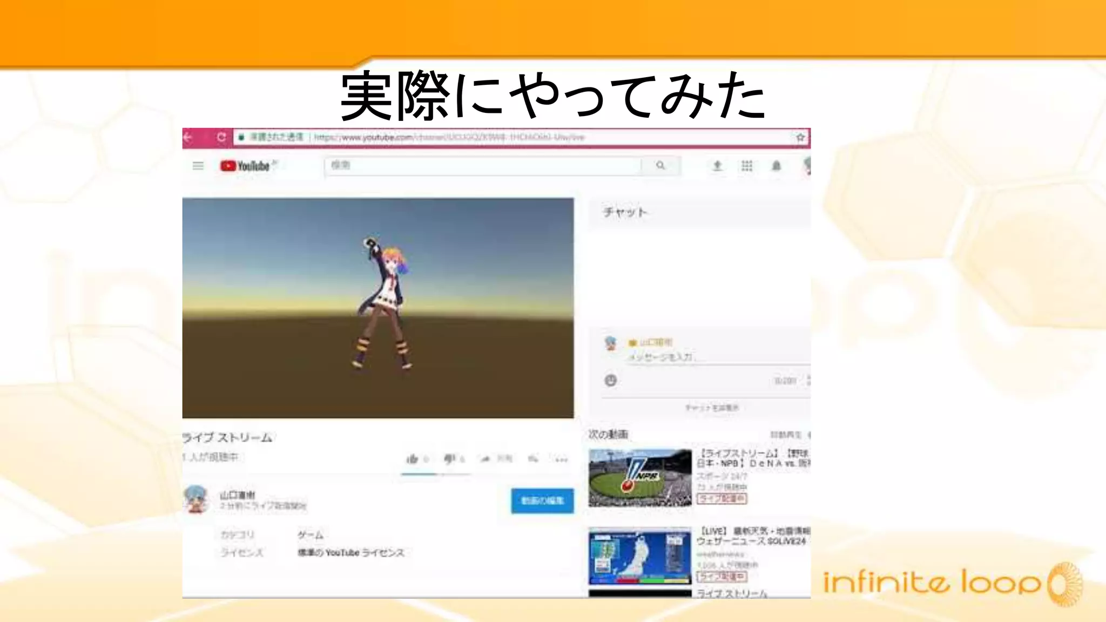Click the チャット header
1106x622 pixels.
(625, 212)
